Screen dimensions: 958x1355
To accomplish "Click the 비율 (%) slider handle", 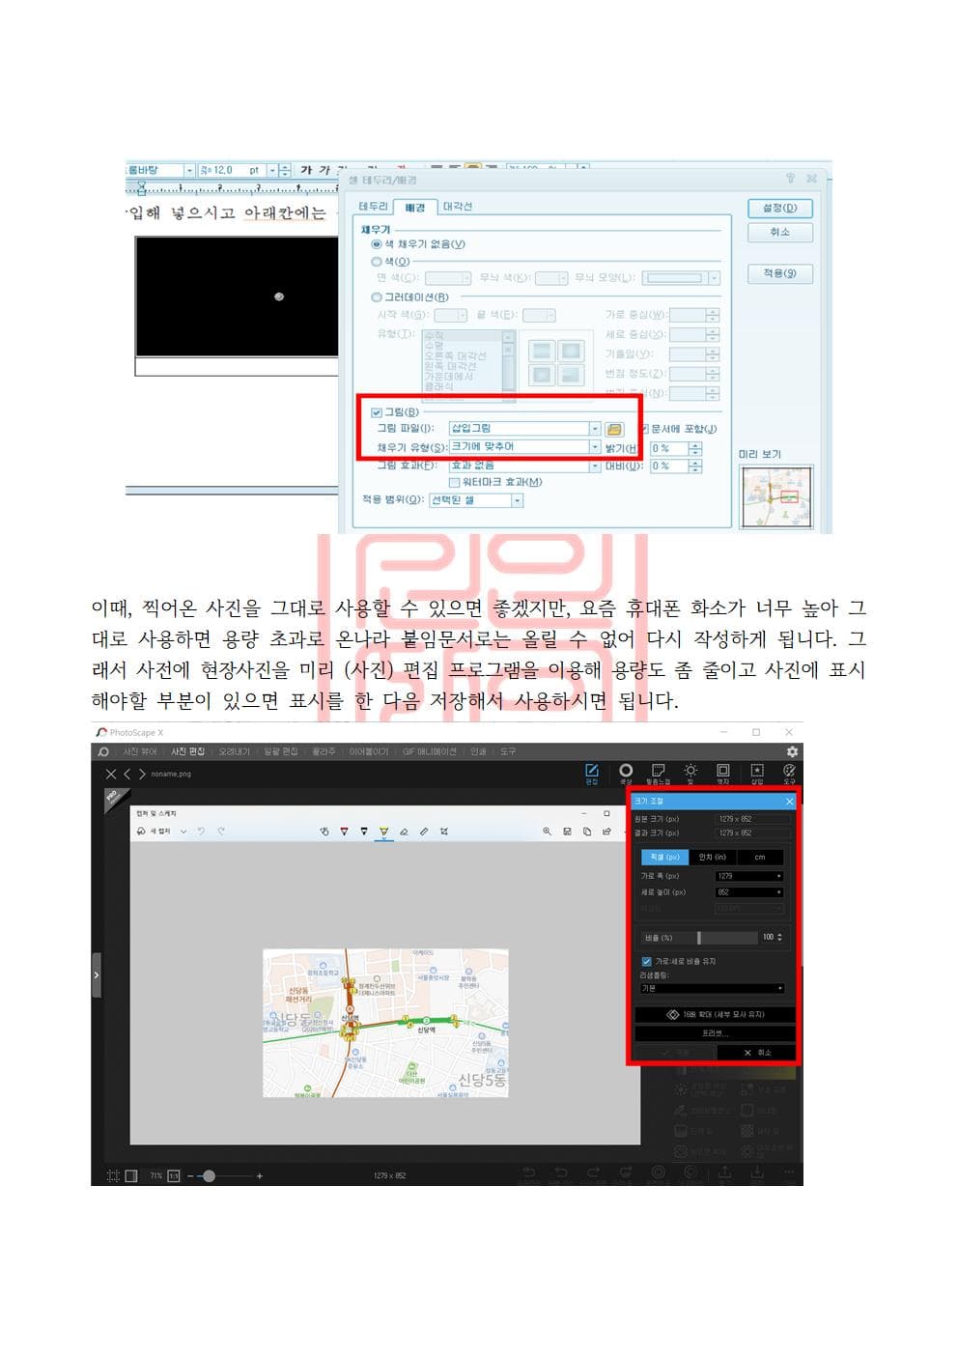I will [x=698, y=938].
